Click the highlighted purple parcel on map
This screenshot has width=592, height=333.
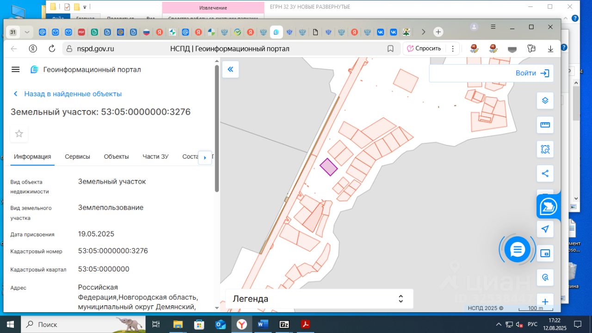pos(328,167)
